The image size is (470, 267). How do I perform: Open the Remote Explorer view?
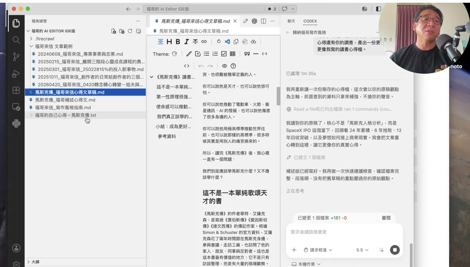click(16, 106)
